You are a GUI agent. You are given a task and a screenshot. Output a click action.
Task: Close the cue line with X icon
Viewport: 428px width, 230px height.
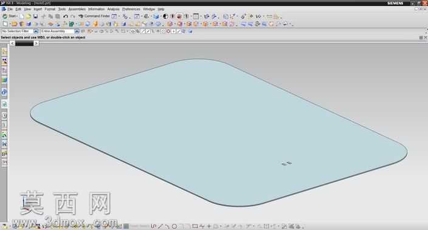click(x=426, y=38)
